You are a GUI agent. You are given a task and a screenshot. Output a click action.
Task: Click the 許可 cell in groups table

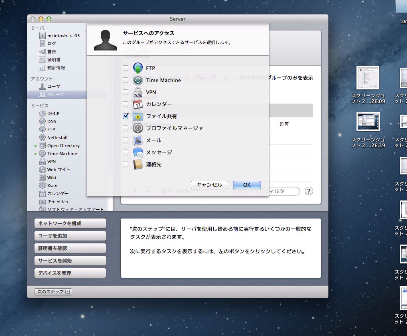[x=284, y=124]
